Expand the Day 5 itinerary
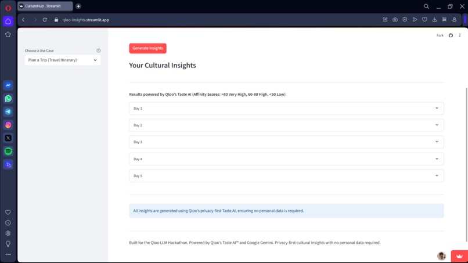468x263 pixels. tap(286, 176)
